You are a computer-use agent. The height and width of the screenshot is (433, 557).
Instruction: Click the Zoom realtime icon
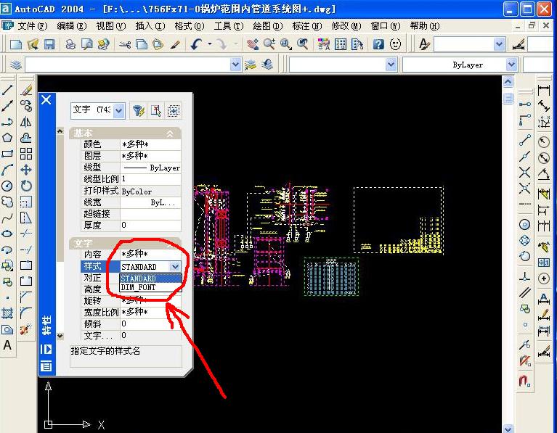point(269,44)
